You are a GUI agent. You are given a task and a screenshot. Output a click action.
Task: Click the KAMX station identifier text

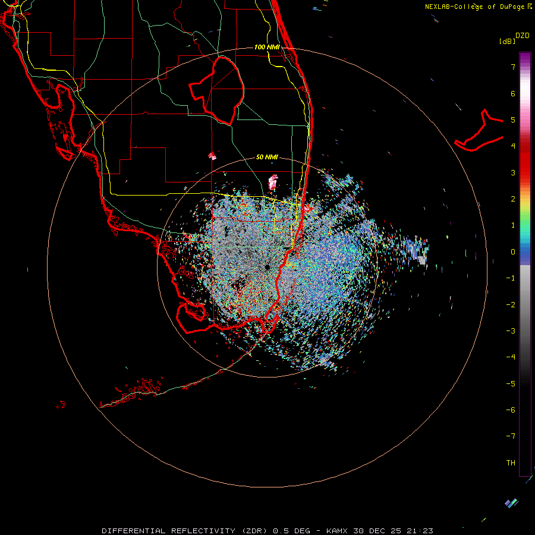click(338, 531)
